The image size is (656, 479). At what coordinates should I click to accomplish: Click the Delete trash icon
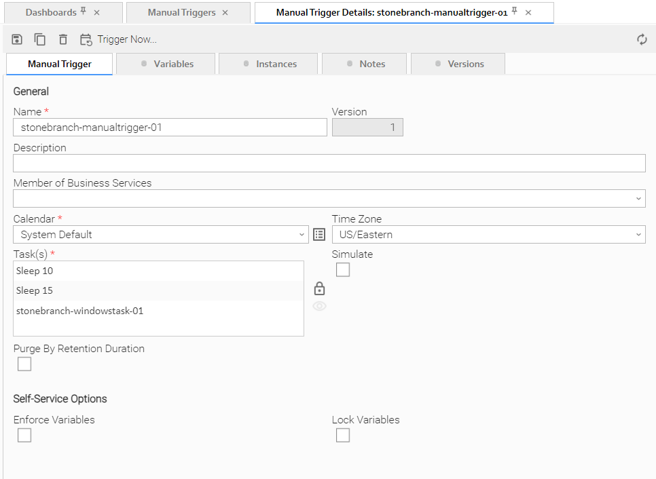click(63, 39)
